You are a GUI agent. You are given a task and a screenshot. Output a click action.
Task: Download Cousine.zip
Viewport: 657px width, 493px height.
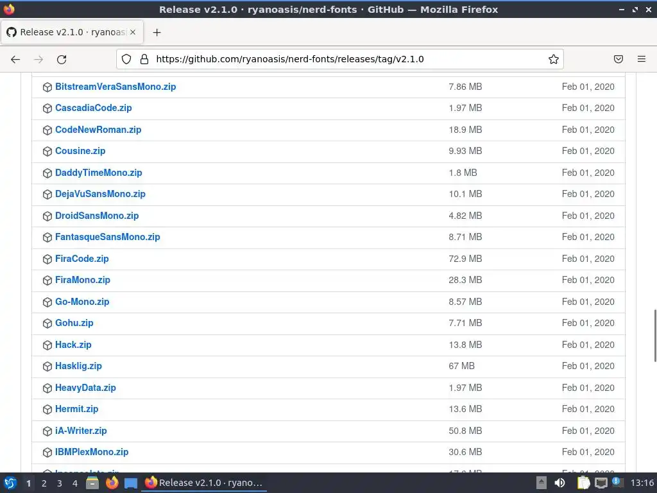[x=80, y=151]
